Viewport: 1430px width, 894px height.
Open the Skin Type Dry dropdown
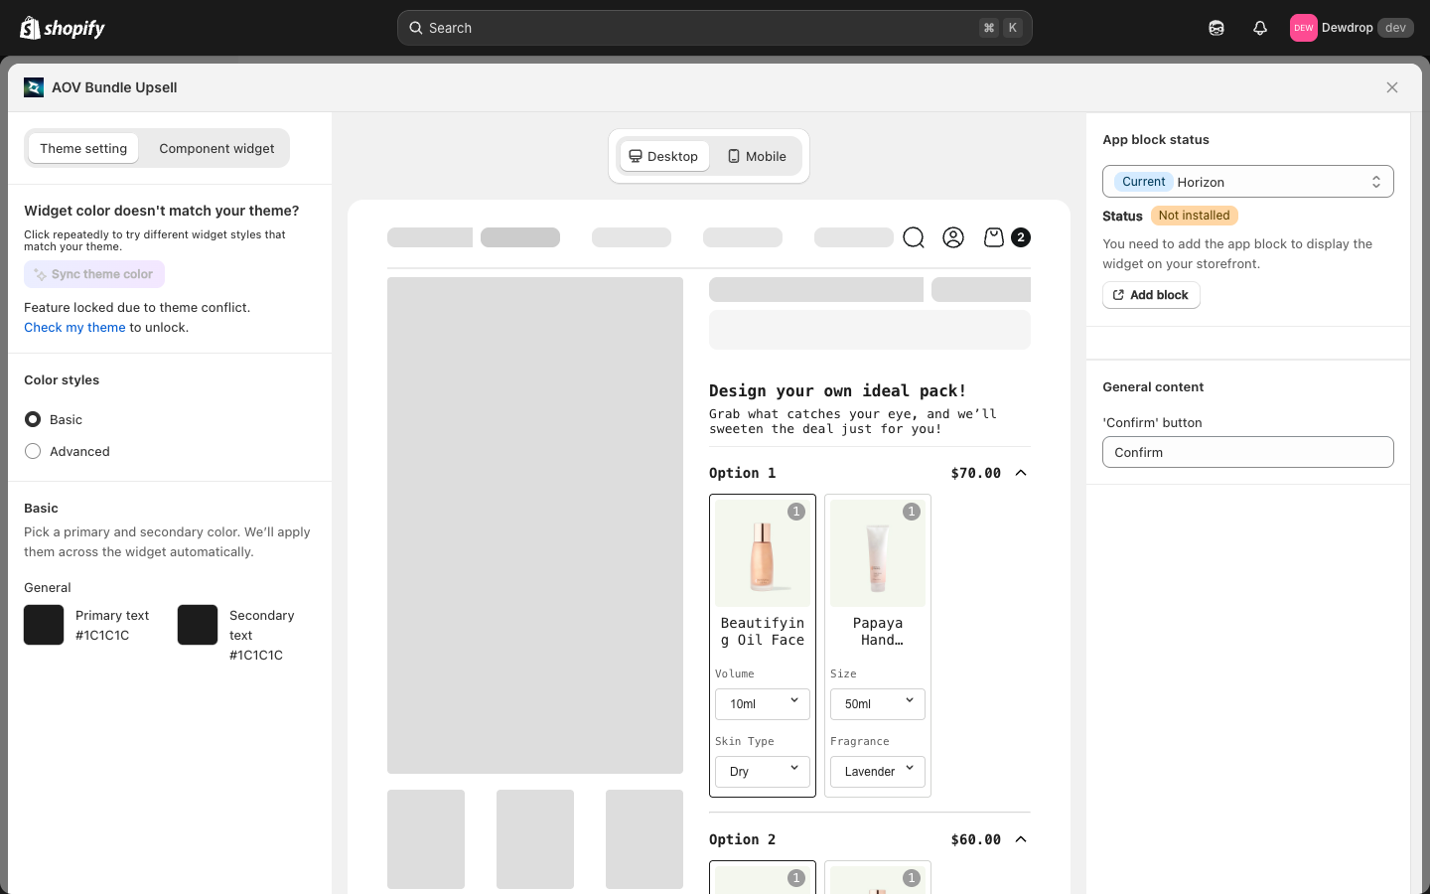click(763, 772)
